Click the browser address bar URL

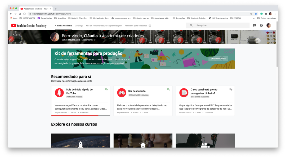tap(52, 14)
